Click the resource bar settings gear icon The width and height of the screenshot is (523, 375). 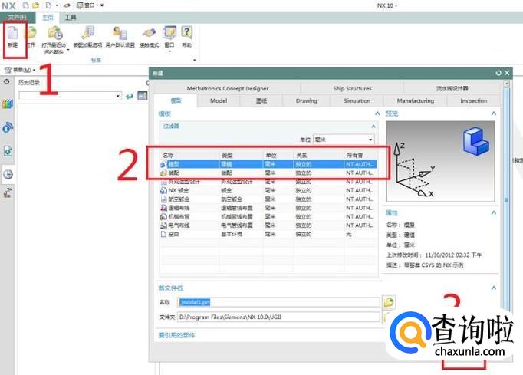pos(6,82)
